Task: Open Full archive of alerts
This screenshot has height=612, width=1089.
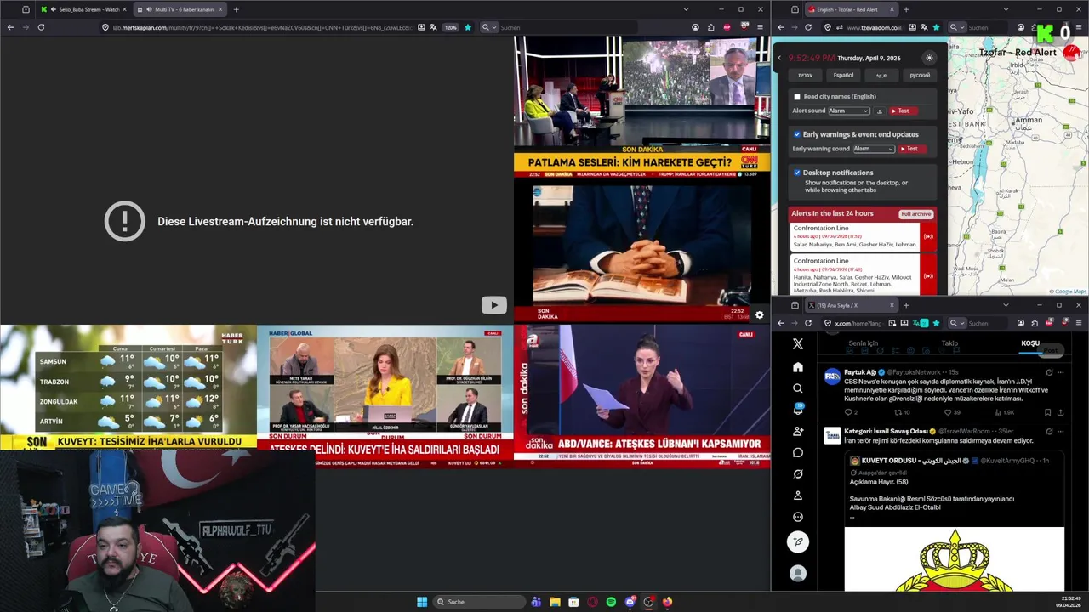Action: click(x=916, y=214)
